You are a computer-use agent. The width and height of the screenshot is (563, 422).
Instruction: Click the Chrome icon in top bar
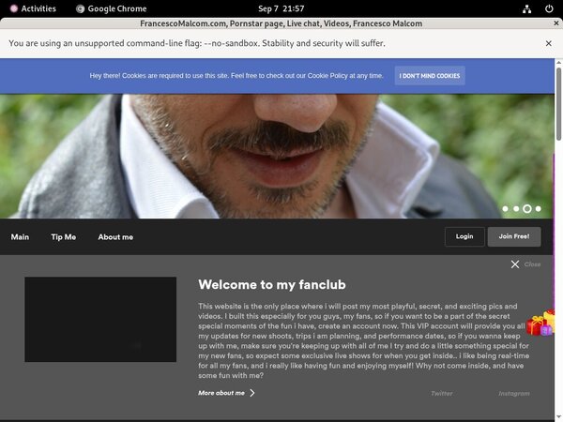pos(81,8)
